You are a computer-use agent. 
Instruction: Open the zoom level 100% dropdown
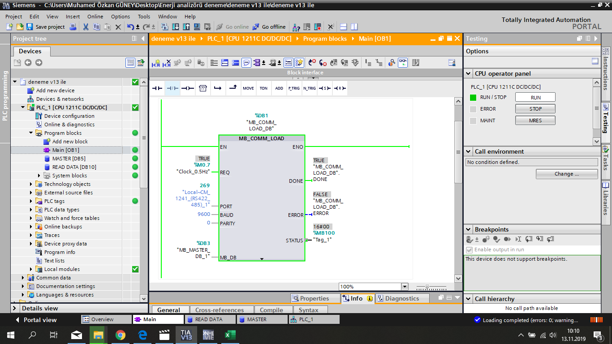pyautogui.click(x=405, y=287)
